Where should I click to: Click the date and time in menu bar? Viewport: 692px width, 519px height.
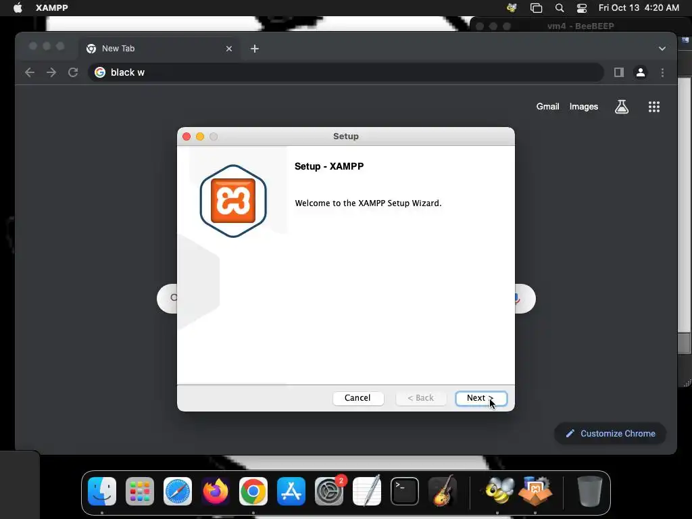[x=639, y=7]
